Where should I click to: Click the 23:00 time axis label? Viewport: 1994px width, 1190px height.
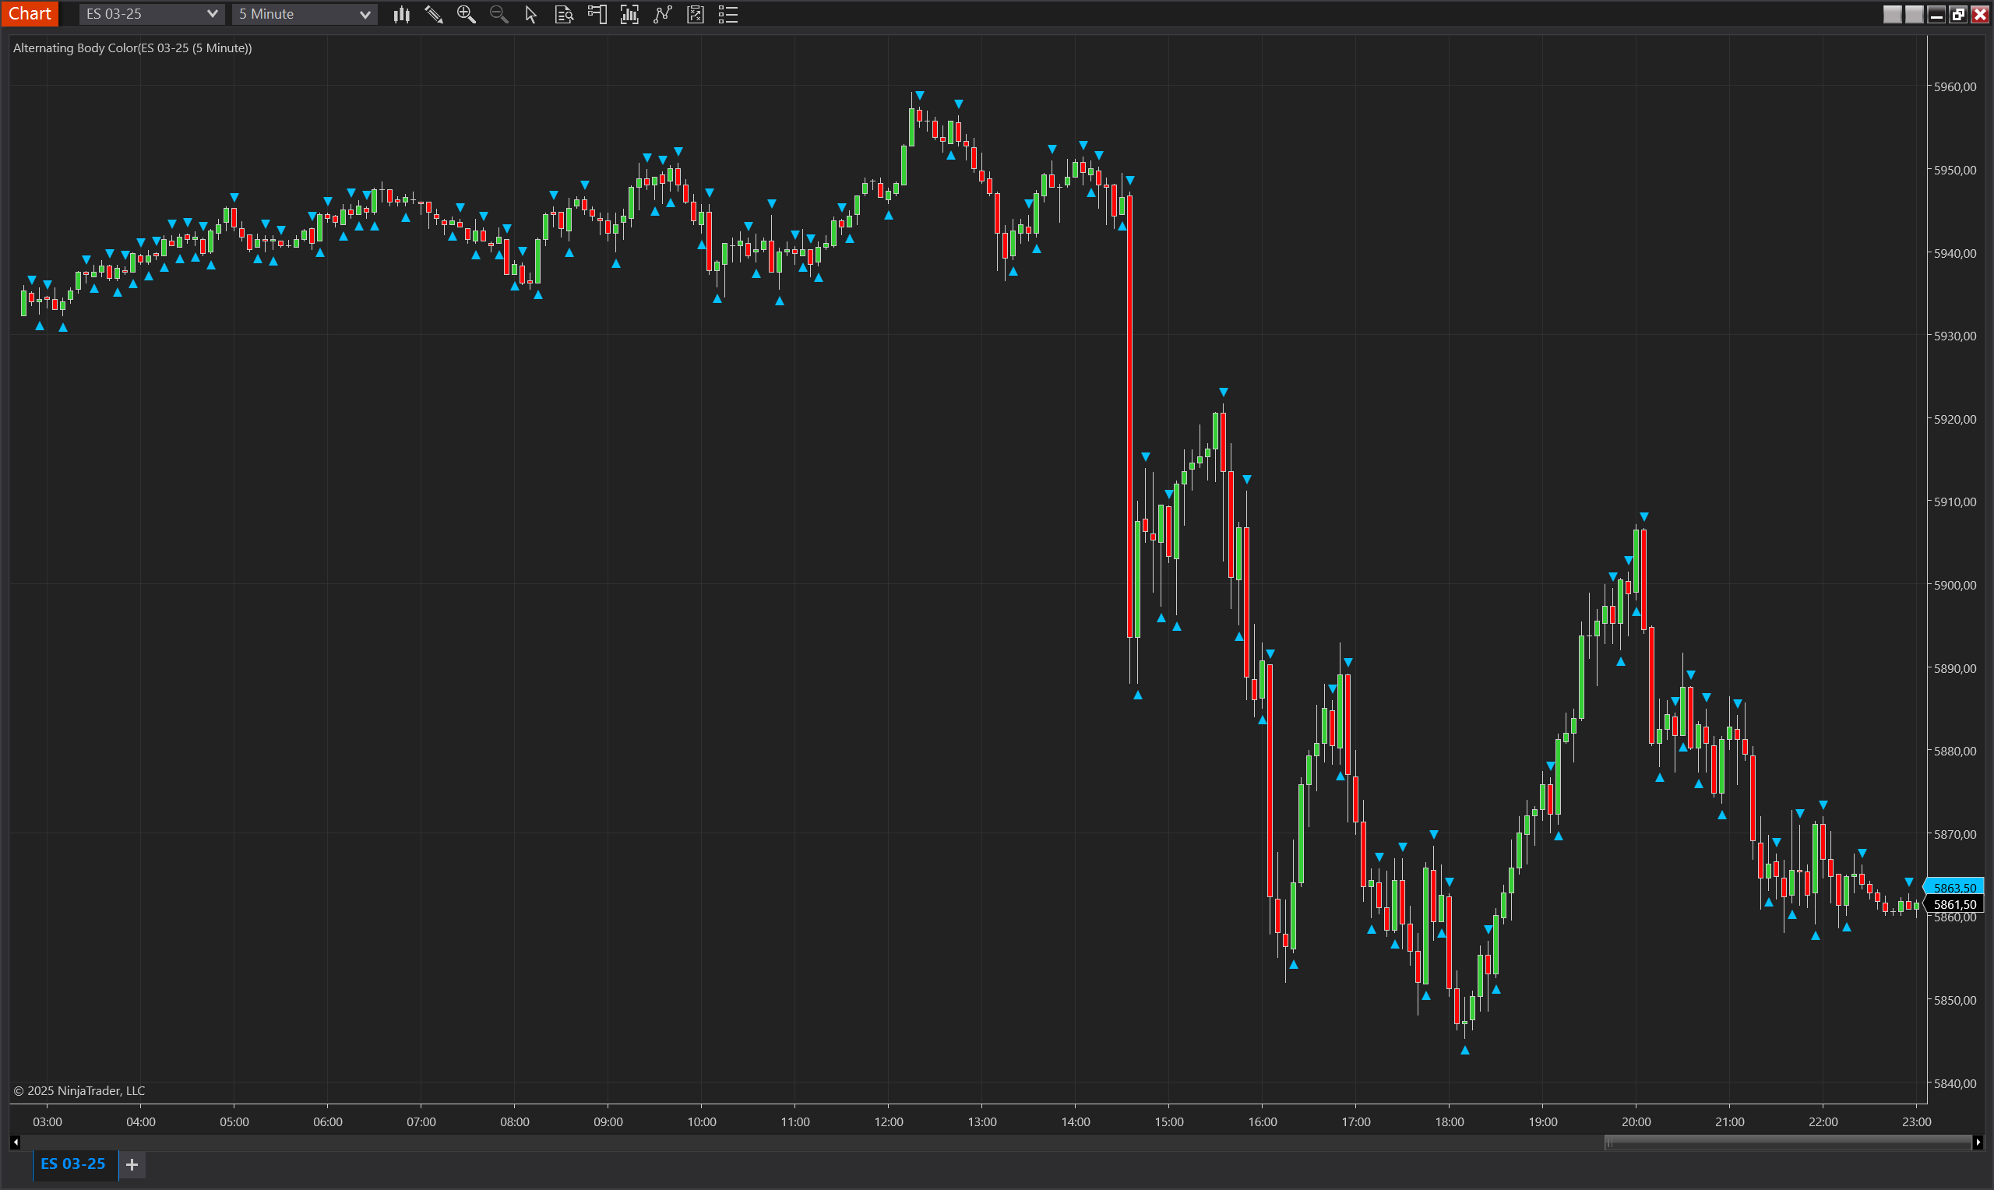1916,1121
